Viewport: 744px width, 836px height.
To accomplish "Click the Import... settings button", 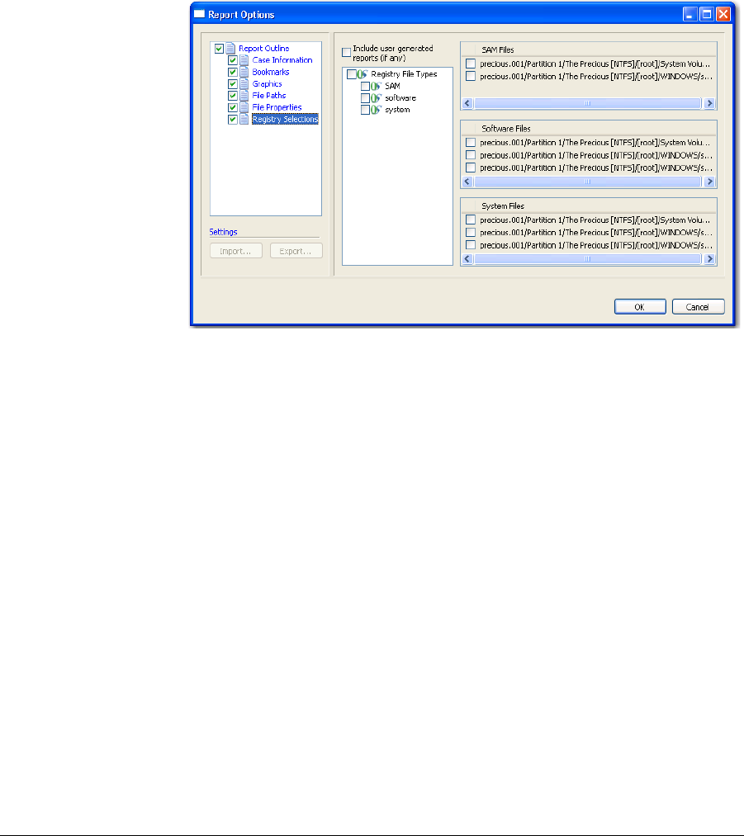I will [235, 251].
